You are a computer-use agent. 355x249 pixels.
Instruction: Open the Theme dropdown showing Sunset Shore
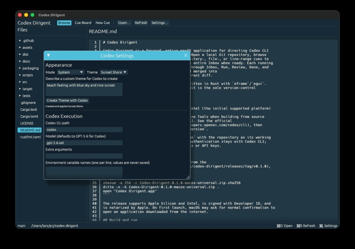(114, 72)
